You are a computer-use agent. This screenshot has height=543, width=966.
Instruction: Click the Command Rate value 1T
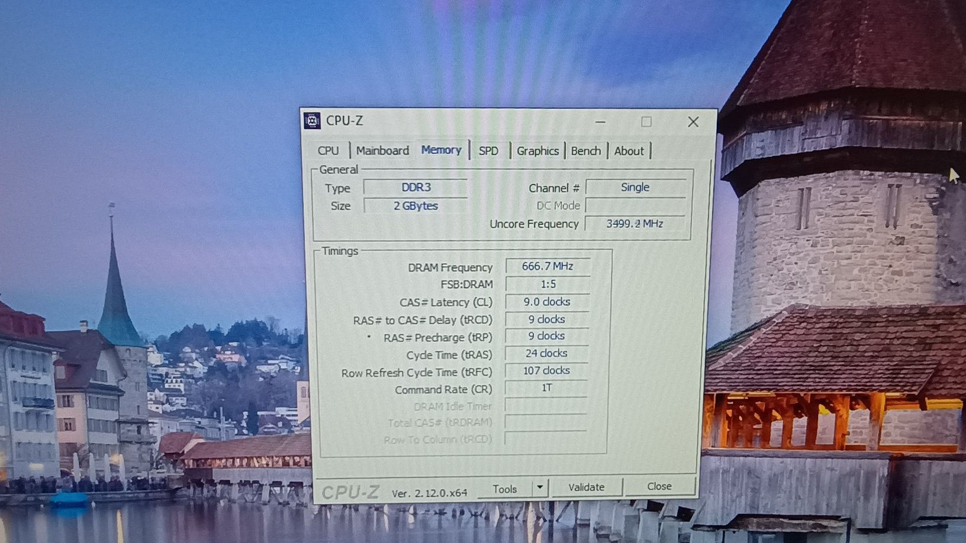tap(546, 388)
